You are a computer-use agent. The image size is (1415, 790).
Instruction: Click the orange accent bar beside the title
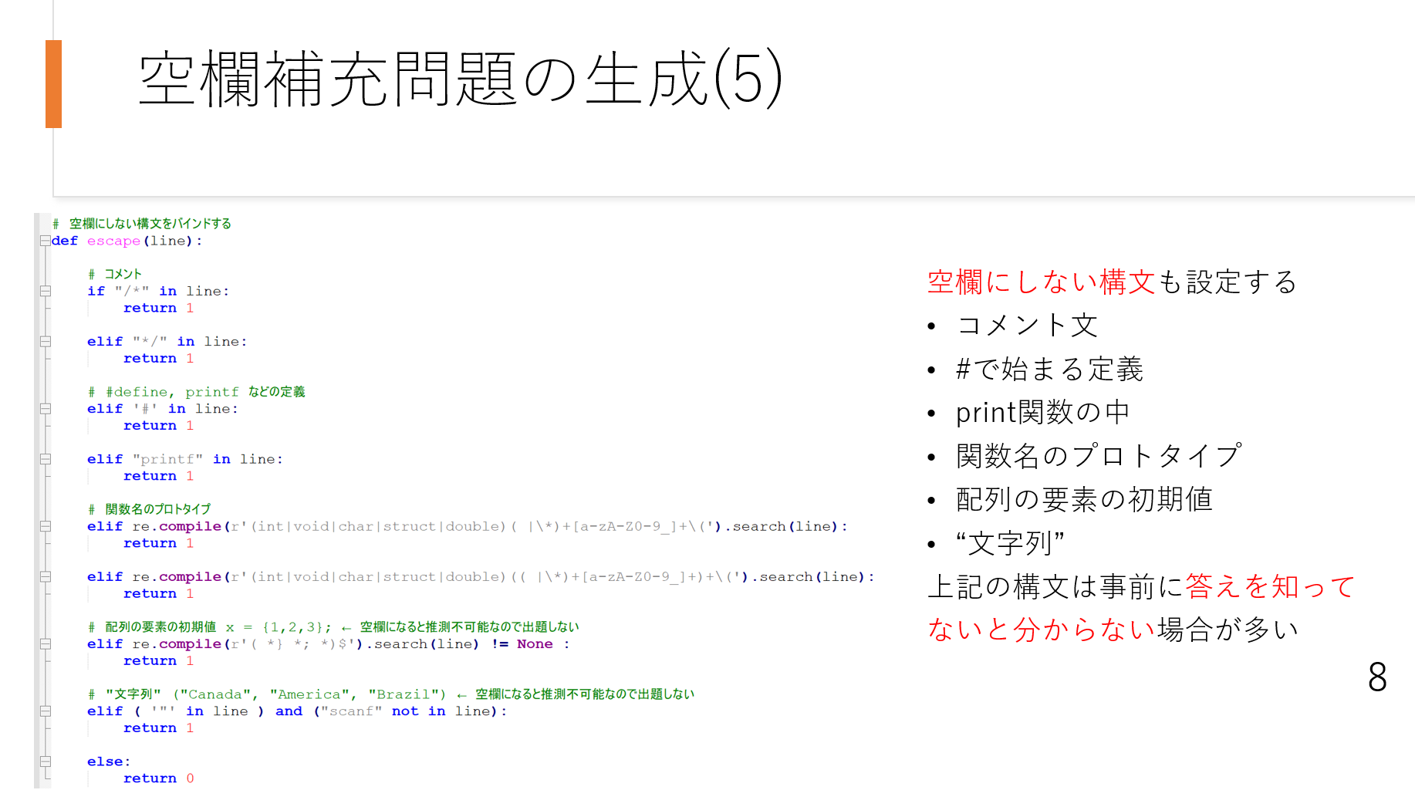tap(53, 83)
